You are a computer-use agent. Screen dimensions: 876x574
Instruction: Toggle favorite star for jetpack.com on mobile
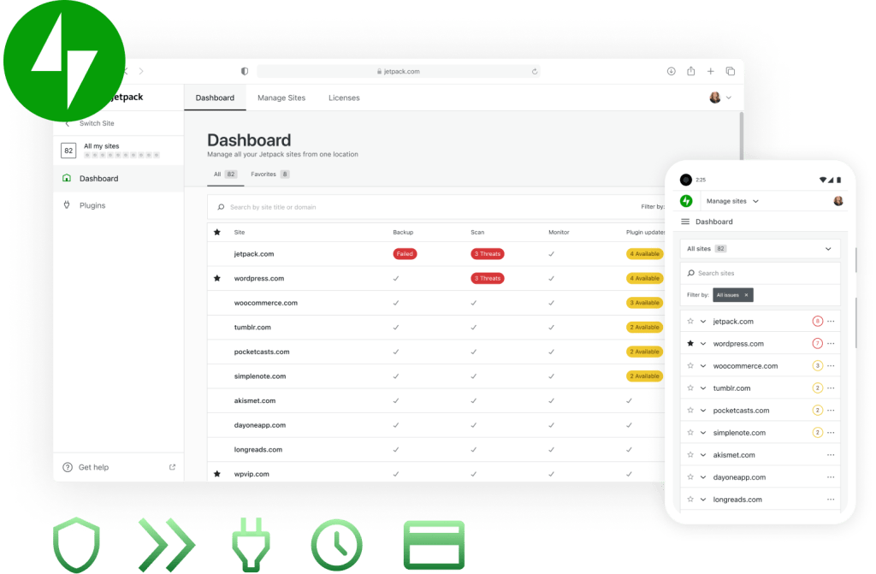690,322
